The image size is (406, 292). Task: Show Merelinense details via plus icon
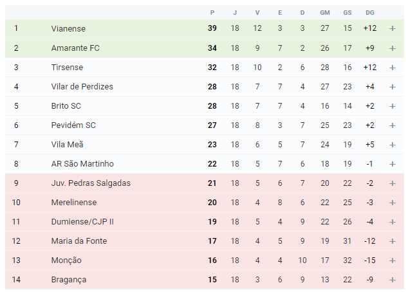tap(392, 203)
